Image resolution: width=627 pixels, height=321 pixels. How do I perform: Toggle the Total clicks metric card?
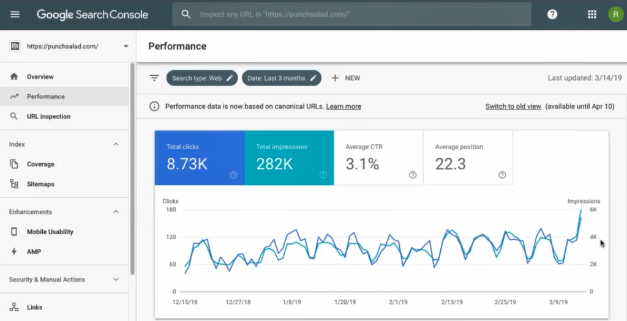click(200, 158)
